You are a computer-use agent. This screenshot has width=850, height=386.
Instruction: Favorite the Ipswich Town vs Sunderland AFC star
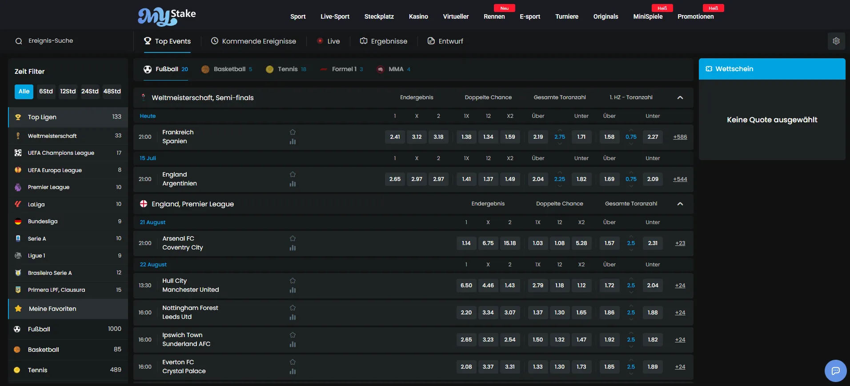coord(293,335)
